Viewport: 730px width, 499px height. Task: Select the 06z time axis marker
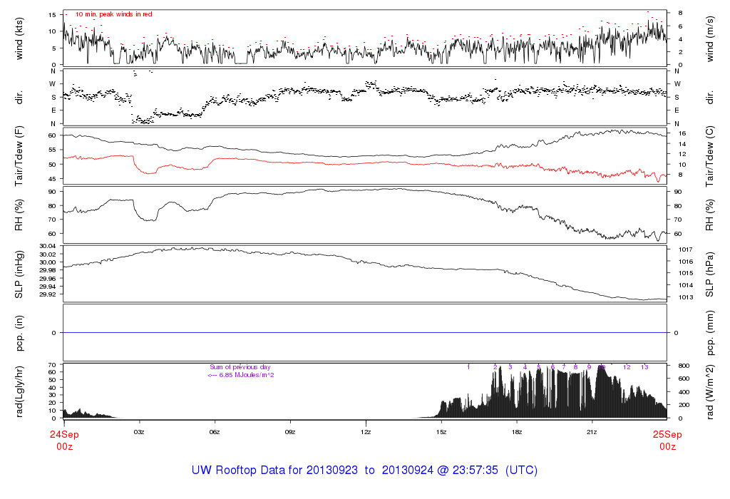pyautogui.click(x=215, y=432)
